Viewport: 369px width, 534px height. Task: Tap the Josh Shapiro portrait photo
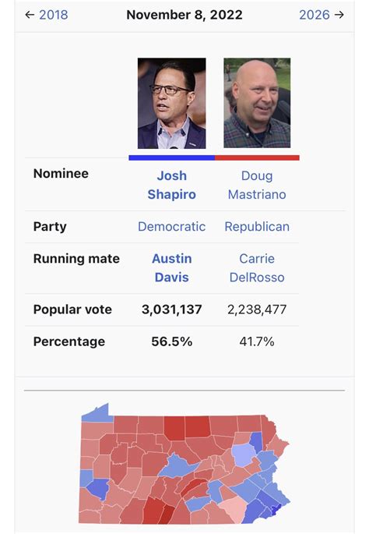172,103
